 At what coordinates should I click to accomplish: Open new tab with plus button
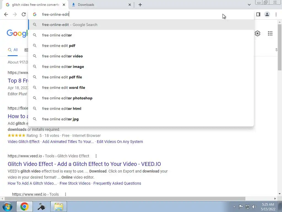point(140,5)
